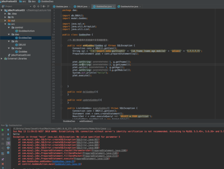224x169 pixels.
Task: Open GoddesAction.java:18 stack trace link
Action: [x=68, y=164]
